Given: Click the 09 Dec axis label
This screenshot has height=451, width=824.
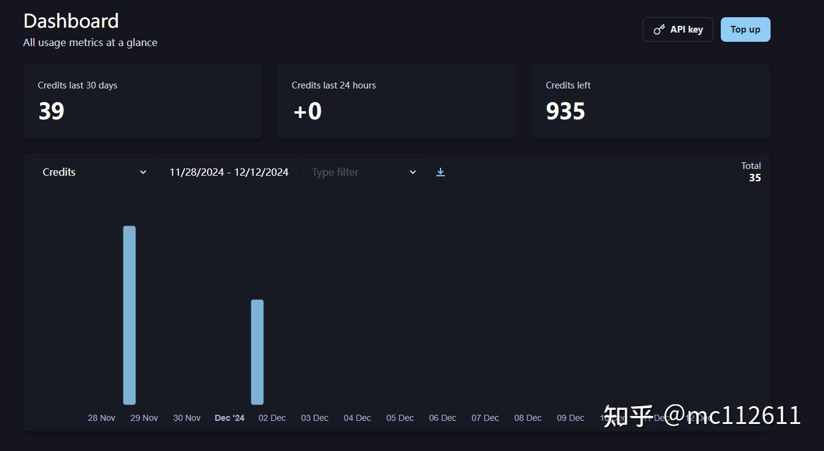Looking at the screenshot, I should click(570, 417).
